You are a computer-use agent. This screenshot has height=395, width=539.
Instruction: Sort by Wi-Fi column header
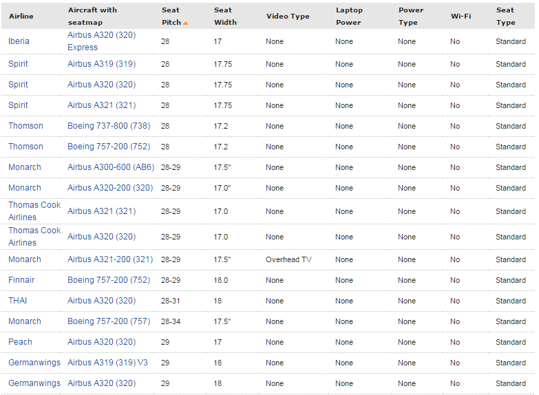click(x=461, y=16)
